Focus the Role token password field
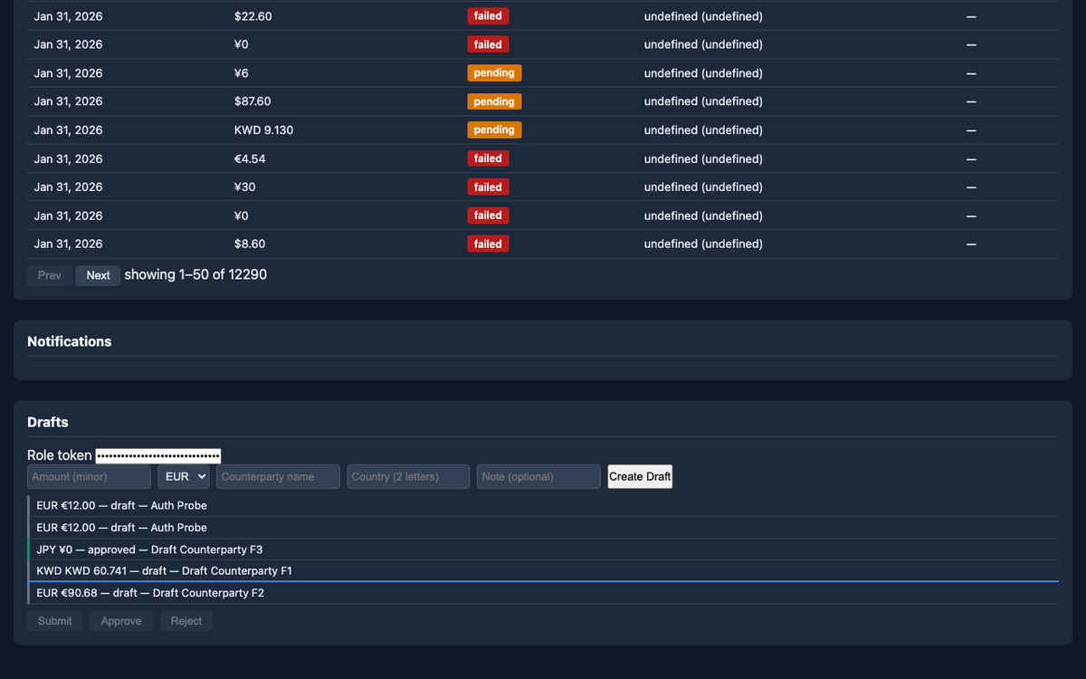Viewport: 1086px width, 679px height. tap(158, 455)
